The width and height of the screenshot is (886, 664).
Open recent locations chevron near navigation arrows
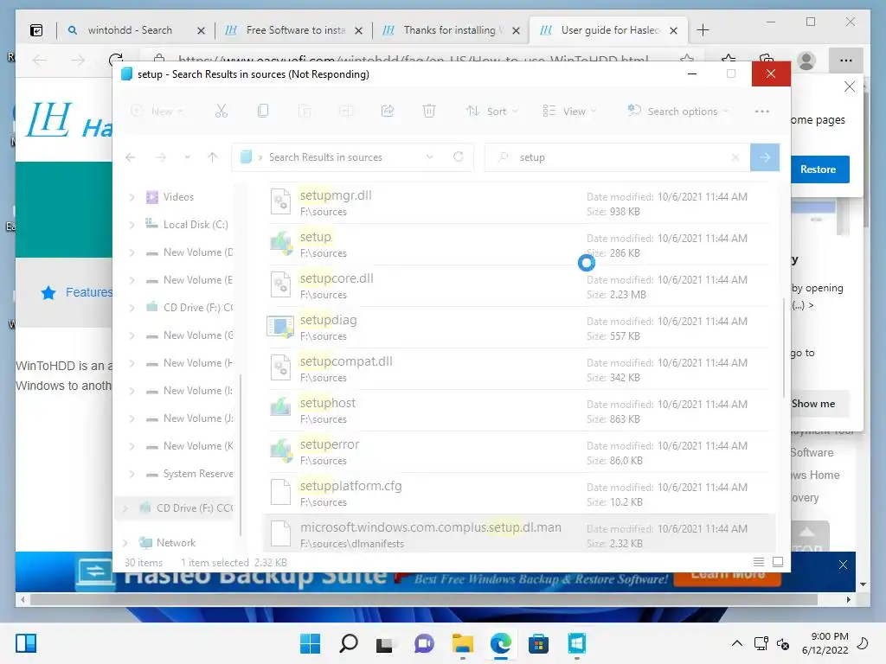coord(187,157)
